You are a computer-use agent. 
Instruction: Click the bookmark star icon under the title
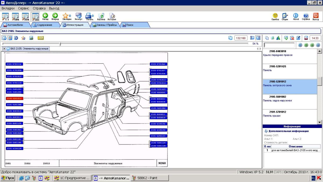click(23, 38)
